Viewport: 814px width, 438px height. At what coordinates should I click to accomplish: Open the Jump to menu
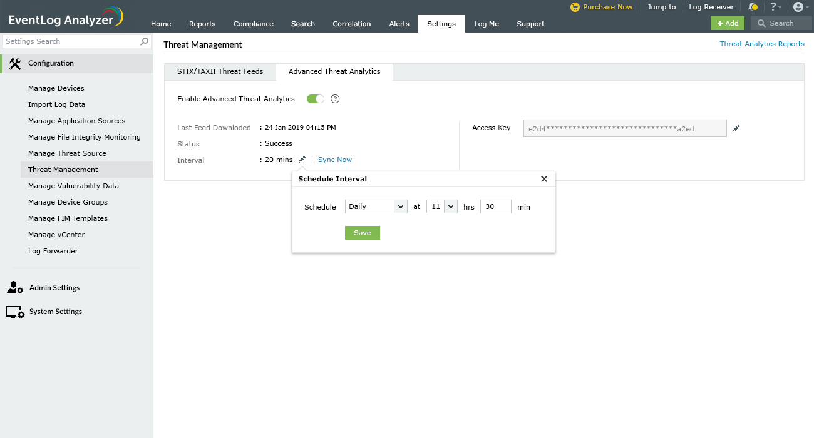[x=661, y=7]
